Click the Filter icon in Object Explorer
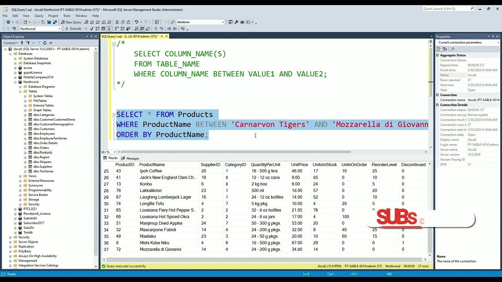 [x=39, y=43]
